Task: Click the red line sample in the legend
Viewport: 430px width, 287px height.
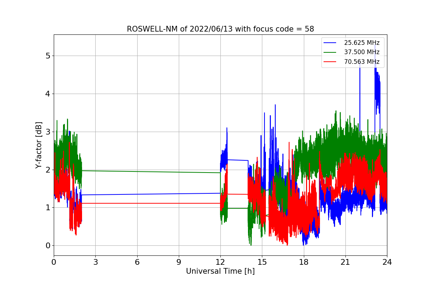Action: pos(330,62)
